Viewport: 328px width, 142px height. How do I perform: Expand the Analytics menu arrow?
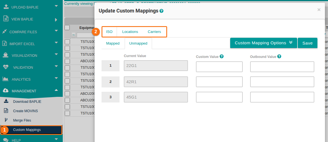coord(56,78)
